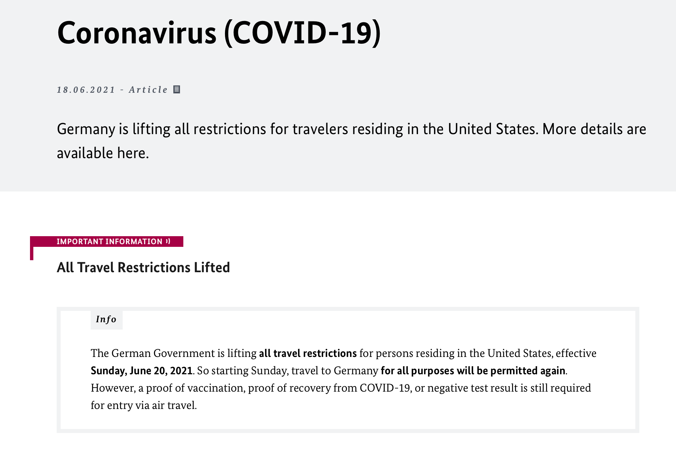Click bold phrase 'for all purposes will be permitted again'

click(x=473, y=371)
